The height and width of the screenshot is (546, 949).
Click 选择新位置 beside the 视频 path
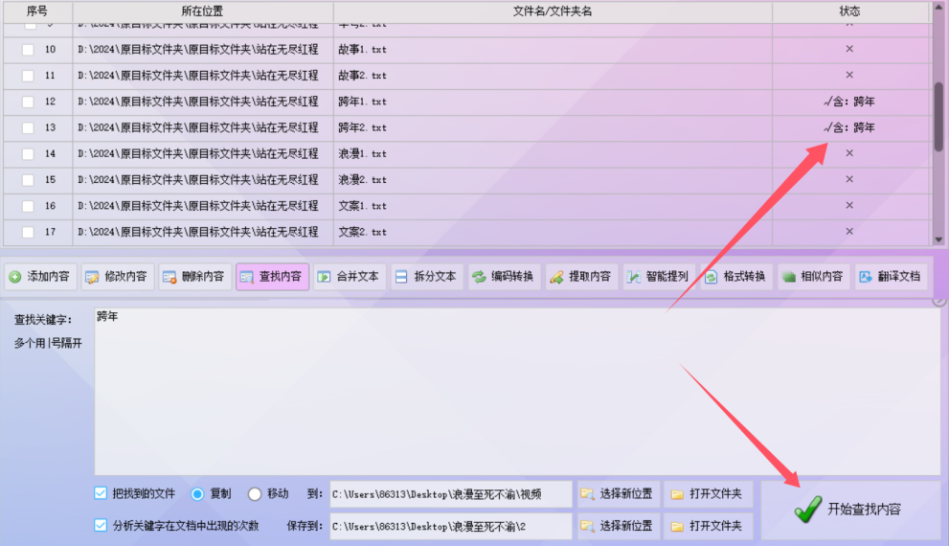coord(617,494)
